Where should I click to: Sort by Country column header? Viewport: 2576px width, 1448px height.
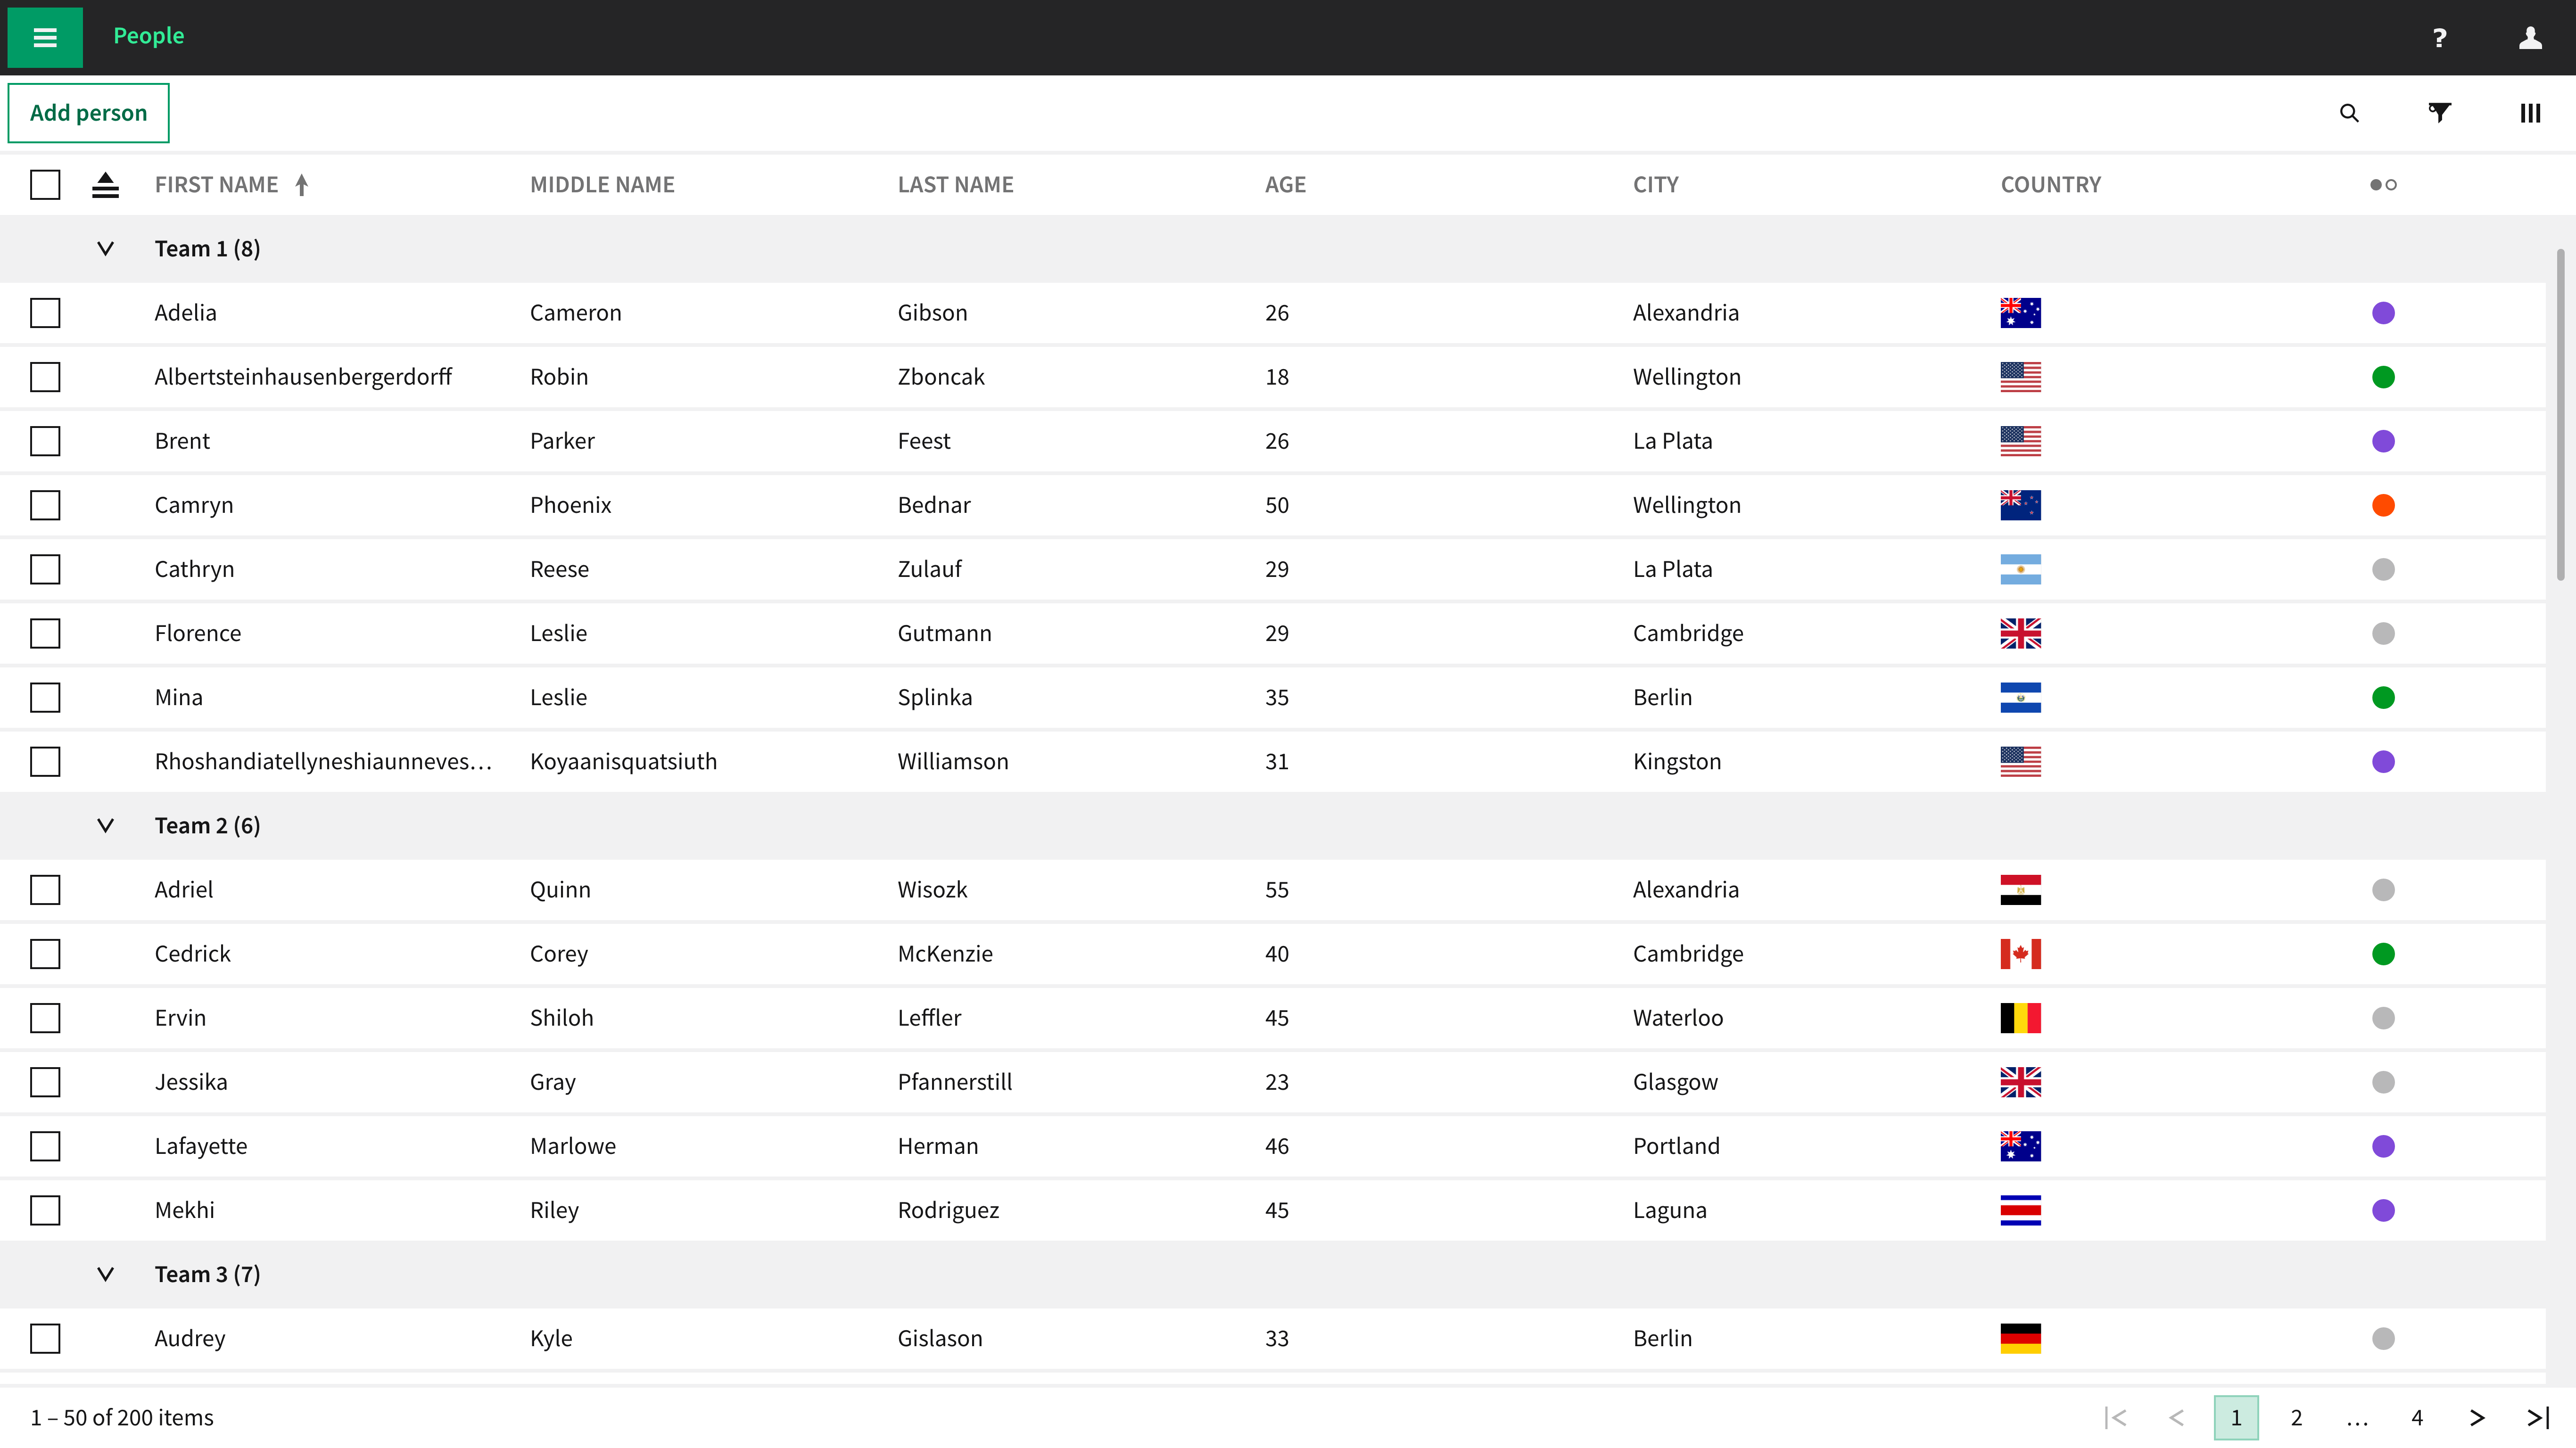point(2050,185)
